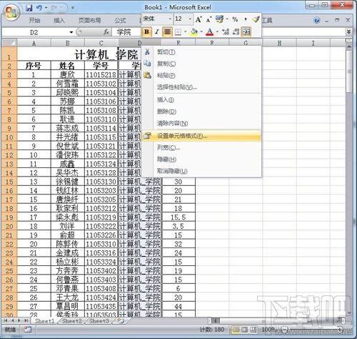
Task: Click the Decrease Font Size icon
Action: pos(208,19)
